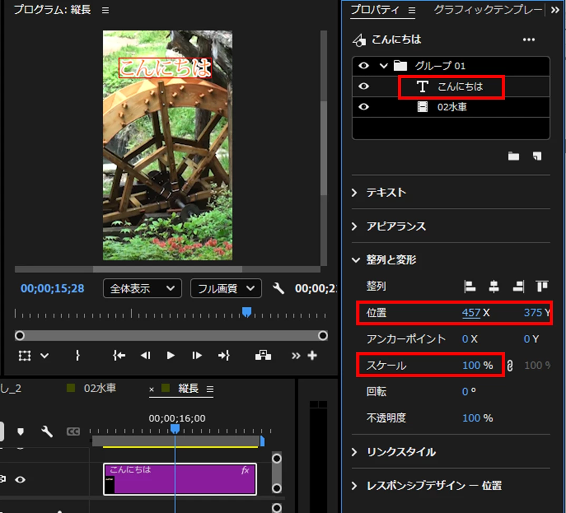Open the 縦長 timeline panel menu icon
The width and height of the screenshot is (566, 513).
pyautogui.click(x=210, y=389)
